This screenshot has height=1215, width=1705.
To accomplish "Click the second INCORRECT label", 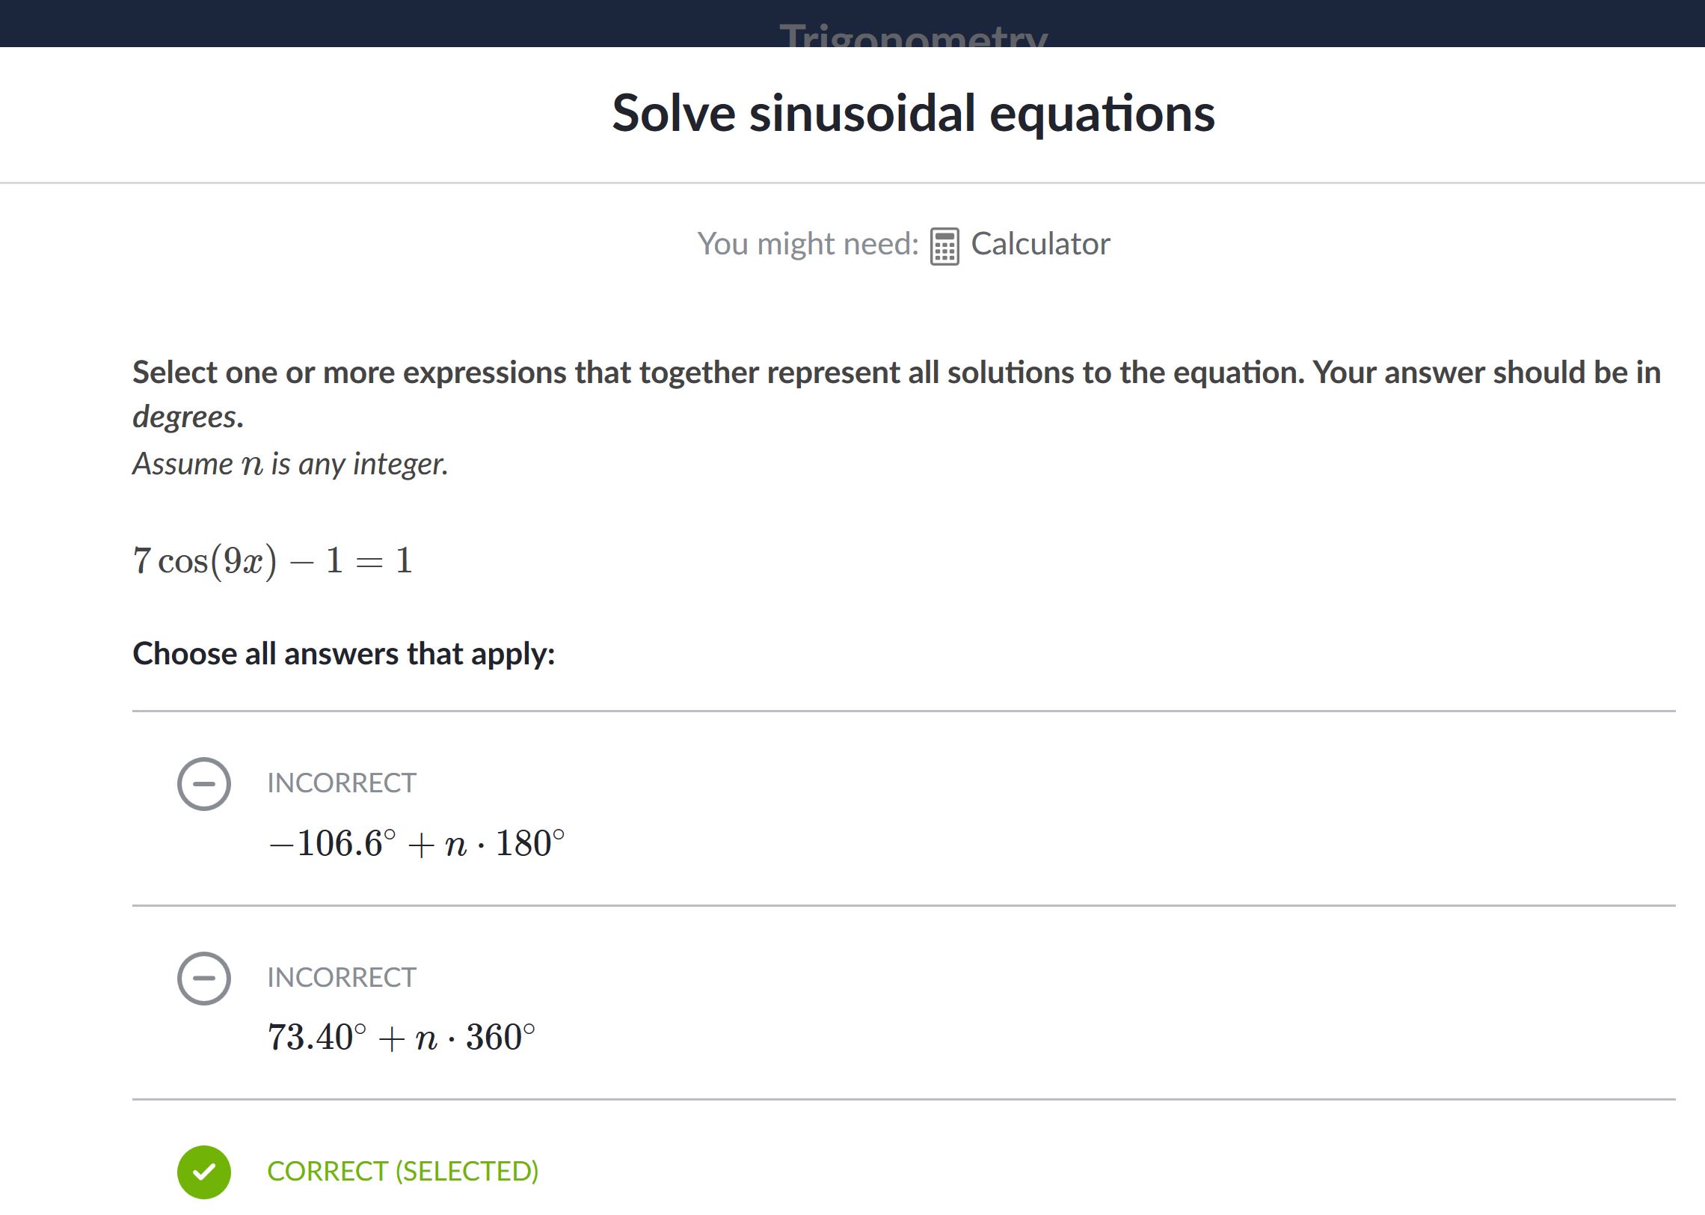I will pyautogui.click(x=342, y=978).
